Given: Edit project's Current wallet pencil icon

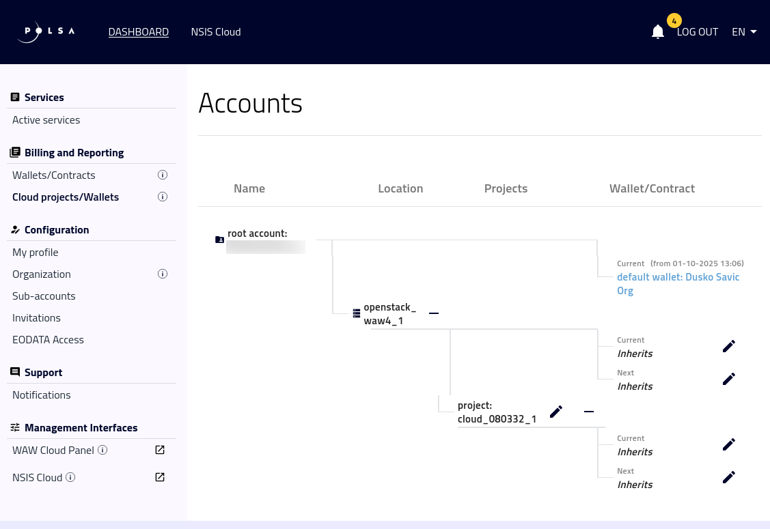Looking at the screenshot, I should [x=729, y=444].
